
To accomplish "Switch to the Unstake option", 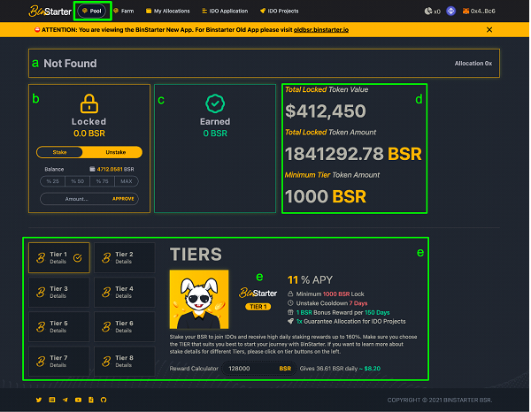I will (115, 152).
